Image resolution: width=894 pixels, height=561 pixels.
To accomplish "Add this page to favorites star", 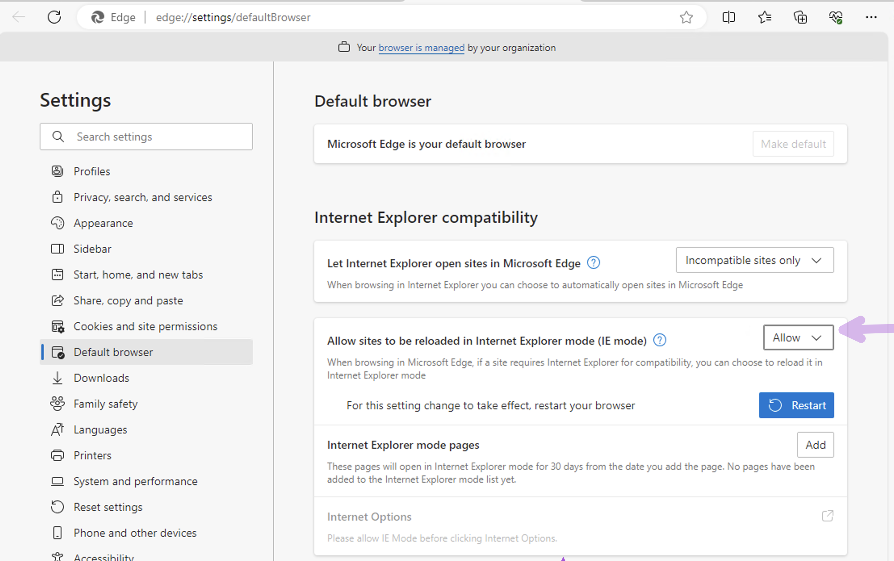I will pos(686,17).
